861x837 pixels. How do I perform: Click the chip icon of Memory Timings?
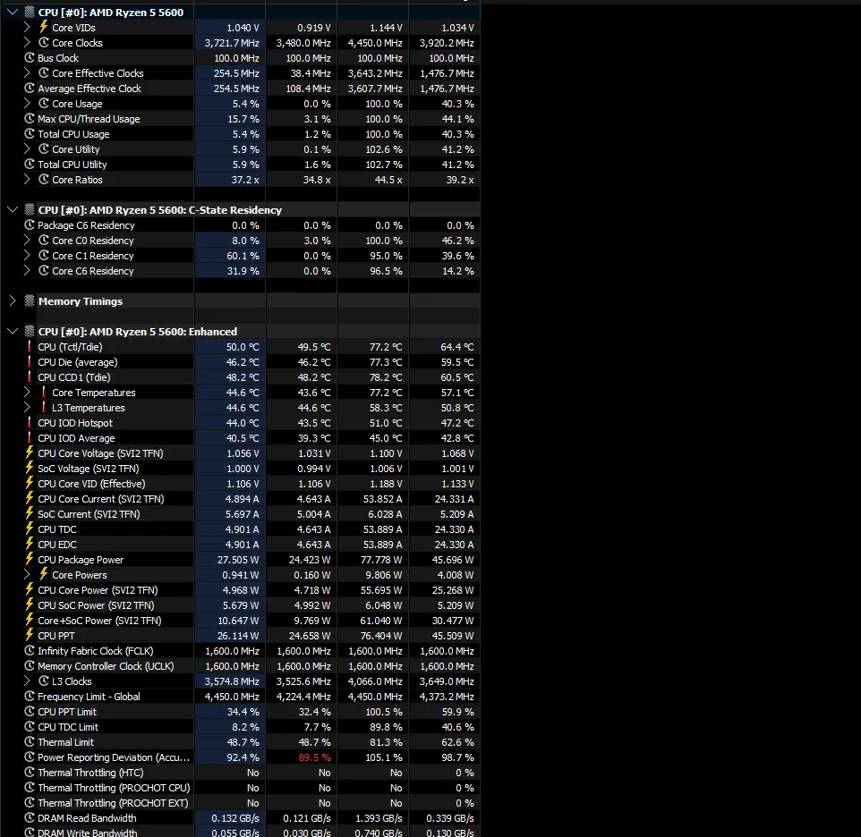30,300
